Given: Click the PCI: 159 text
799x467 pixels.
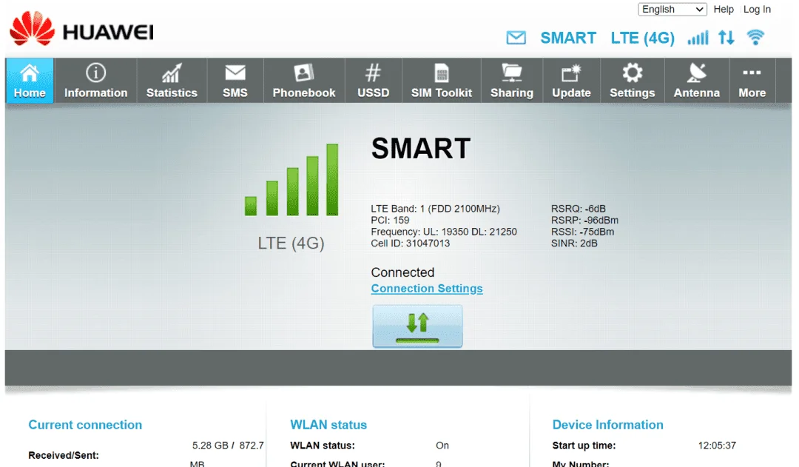Looking at the screenshot, I should pyautogui.click(x=390, y=221).
